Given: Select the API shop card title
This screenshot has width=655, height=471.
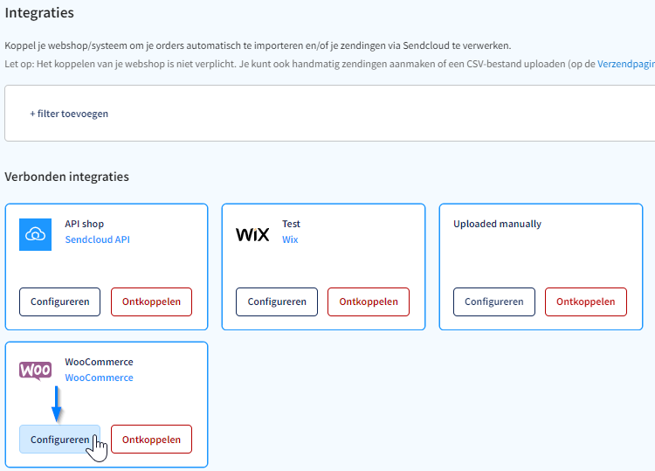Looking at the screenshot, I should coord(85,224).
